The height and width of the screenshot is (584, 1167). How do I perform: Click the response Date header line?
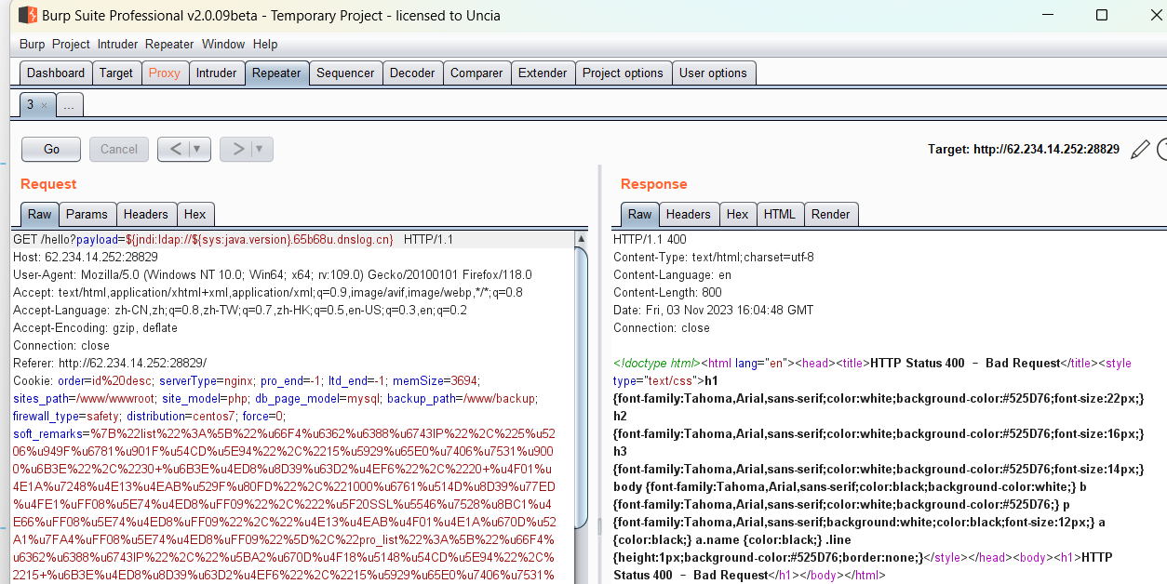(x=713, y=310)
